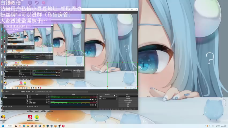Click the Filters button in source toolbar
The height and width of the screenshot is (128, 228).
click(x=28, y=92)
